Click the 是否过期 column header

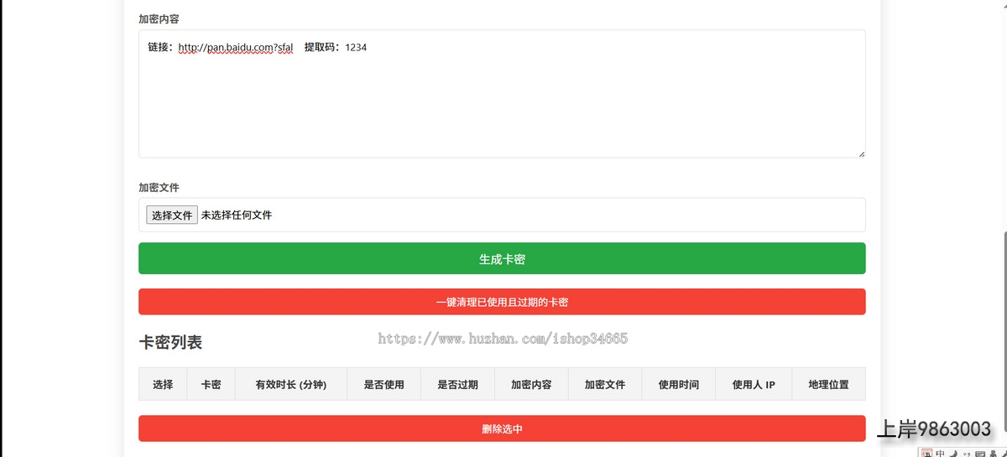tap(457, 385)
